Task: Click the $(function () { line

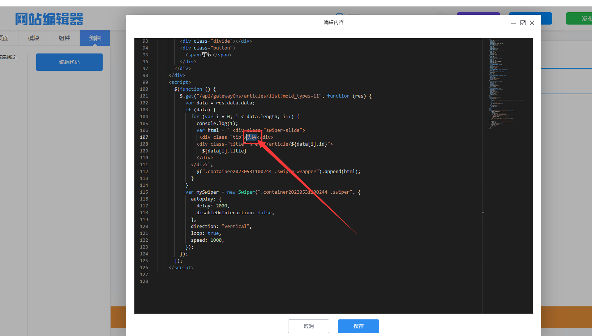Action: click(x=195, y=89)
